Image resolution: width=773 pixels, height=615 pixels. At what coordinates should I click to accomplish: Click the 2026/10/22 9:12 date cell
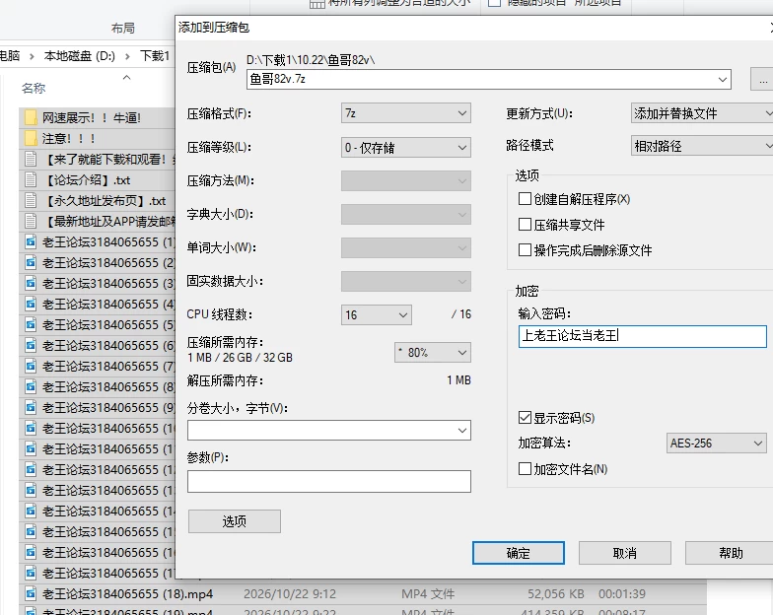pos(290,593)
